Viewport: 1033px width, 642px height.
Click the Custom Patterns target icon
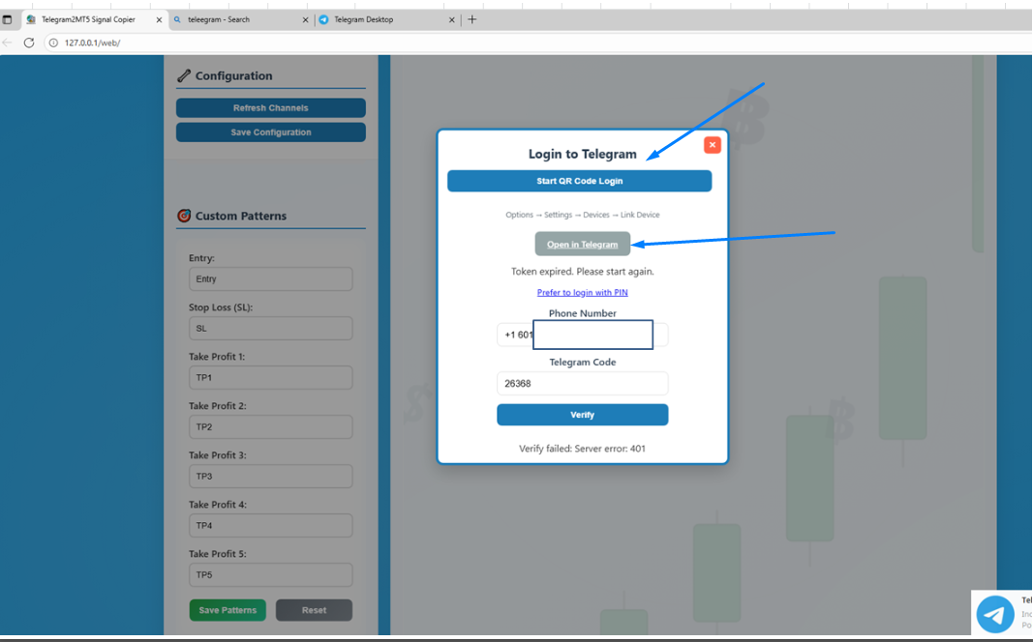click(x=184, y=216)
